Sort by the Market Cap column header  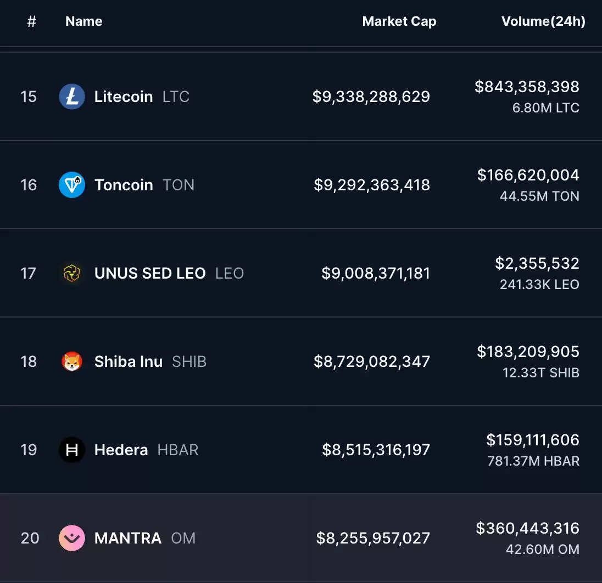tap(399, 21)
